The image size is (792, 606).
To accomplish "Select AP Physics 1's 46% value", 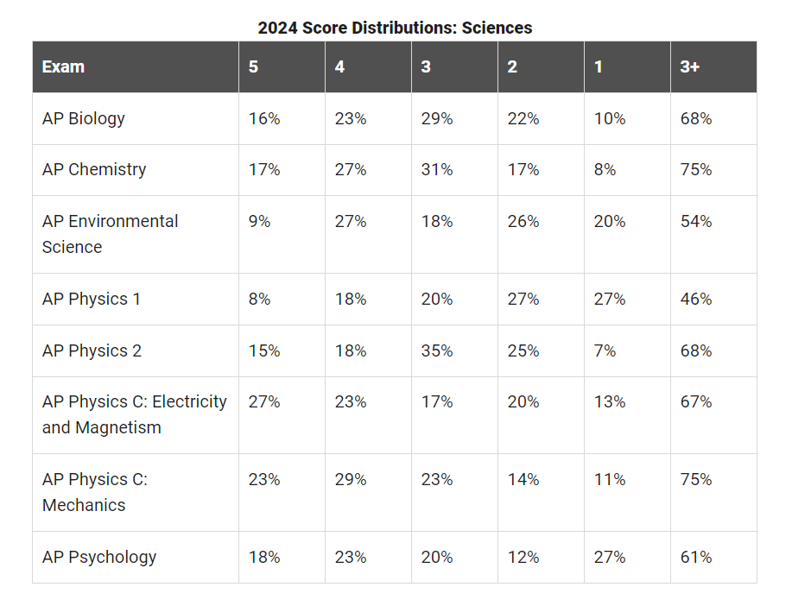I will (696, 299).
